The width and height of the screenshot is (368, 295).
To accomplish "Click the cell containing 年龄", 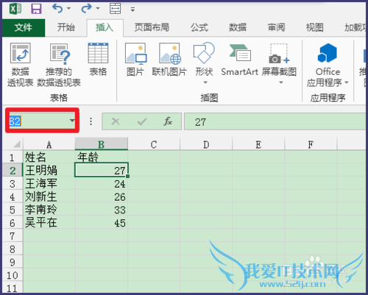I will click(x=102, y=157).
